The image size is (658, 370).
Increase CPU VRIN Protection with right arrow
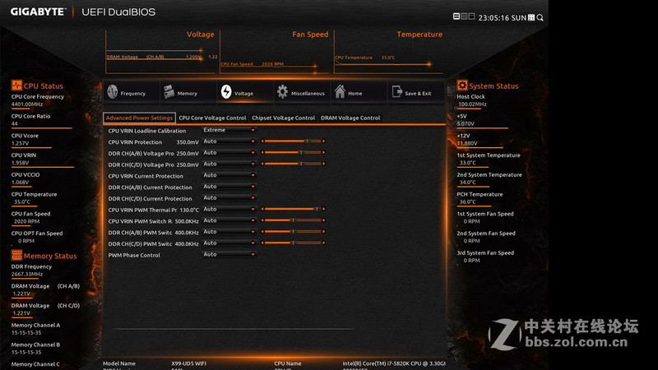[x=324, y=141]
